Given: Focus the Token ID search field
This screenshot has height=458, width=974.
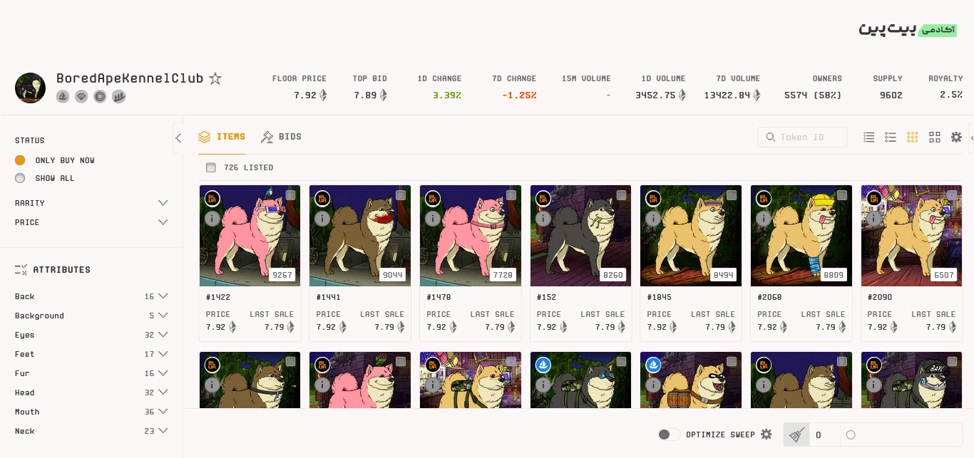Looking at the screenshot, I should (x=802, y=137).
